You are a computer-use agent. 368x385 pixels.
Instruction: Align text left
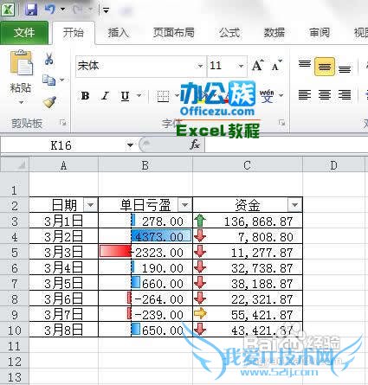tap(305, 95)
